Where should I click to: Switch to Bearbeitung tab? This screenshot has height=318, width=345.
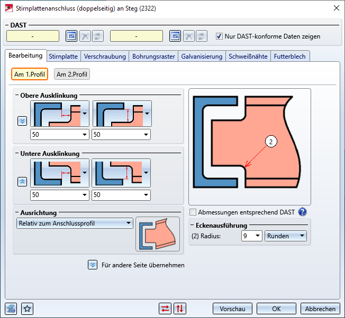coord(25,55)
